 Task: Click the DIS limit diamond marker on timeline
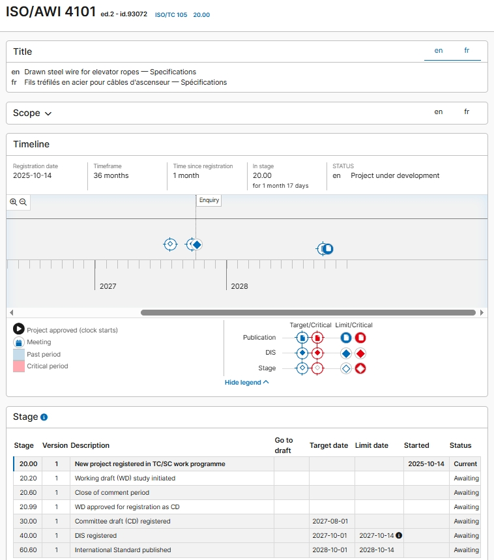[x=196, y=244]
